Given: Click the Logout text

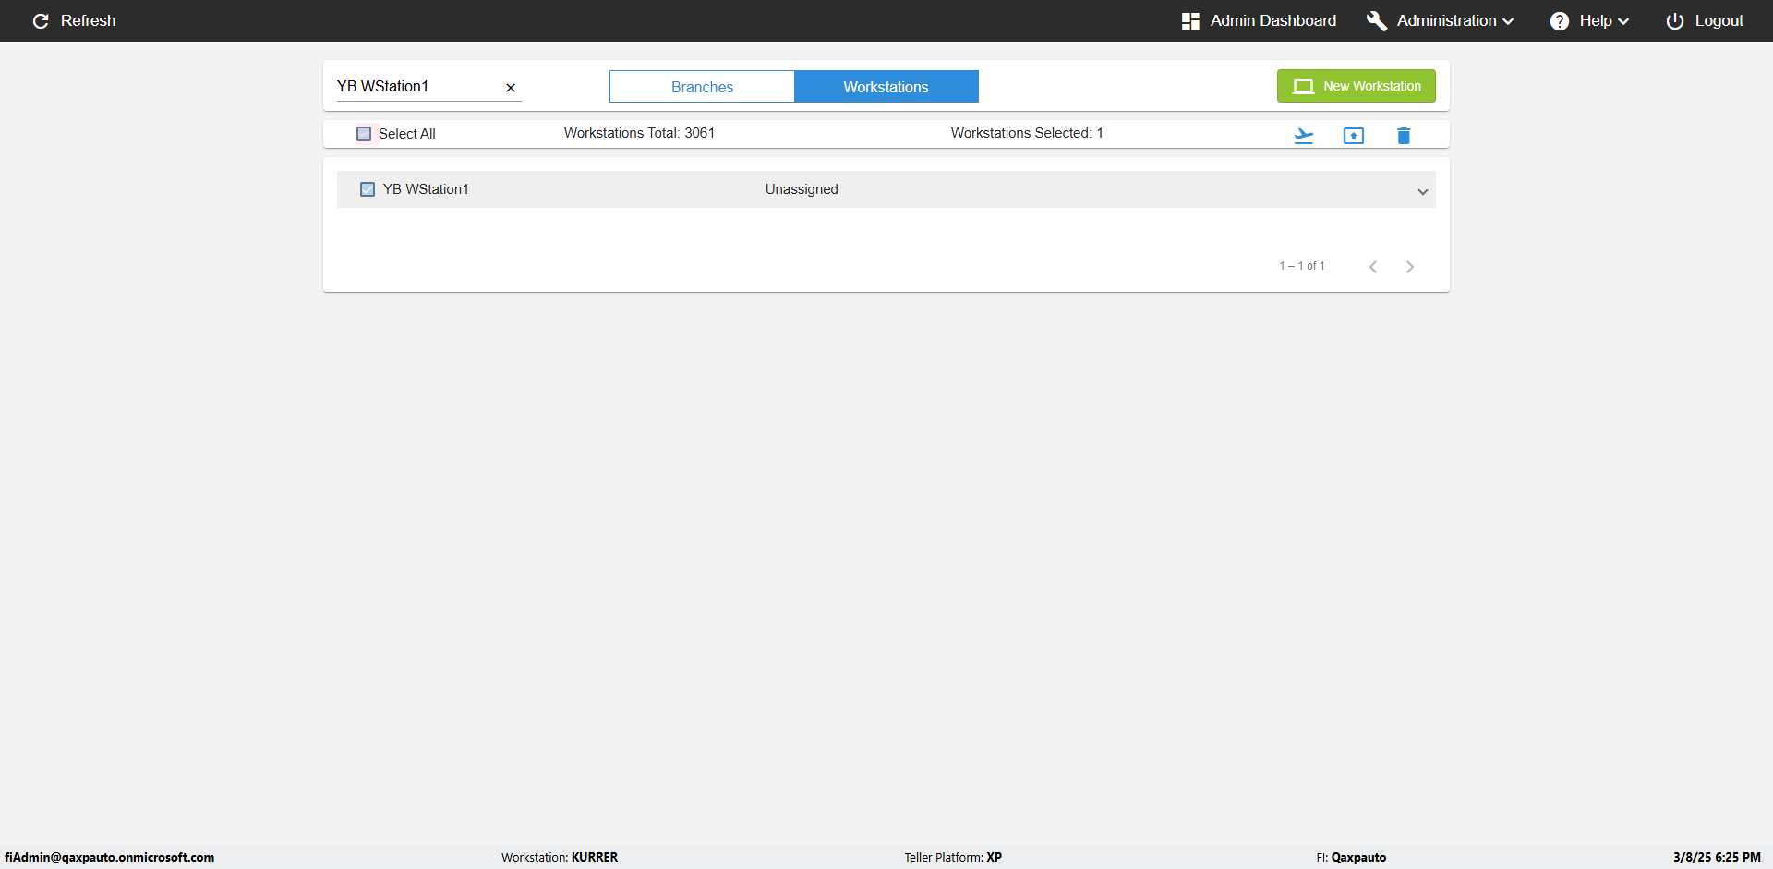Looking at the screenshot, I should pos(1719,20).
